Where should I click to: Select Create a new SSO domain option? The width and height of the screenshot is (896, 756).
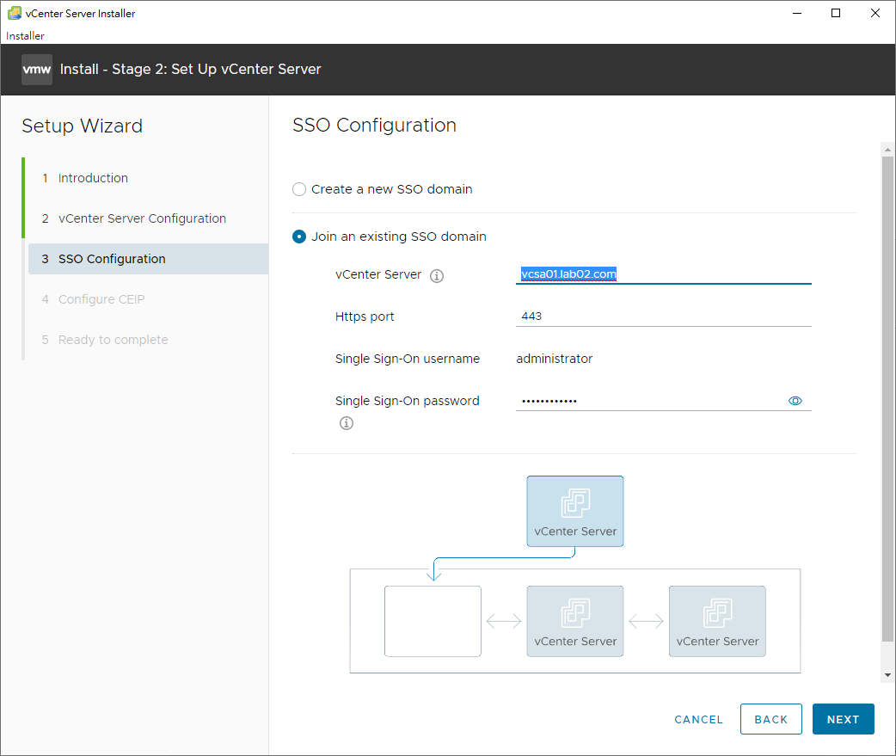click(x=299, y=189)
